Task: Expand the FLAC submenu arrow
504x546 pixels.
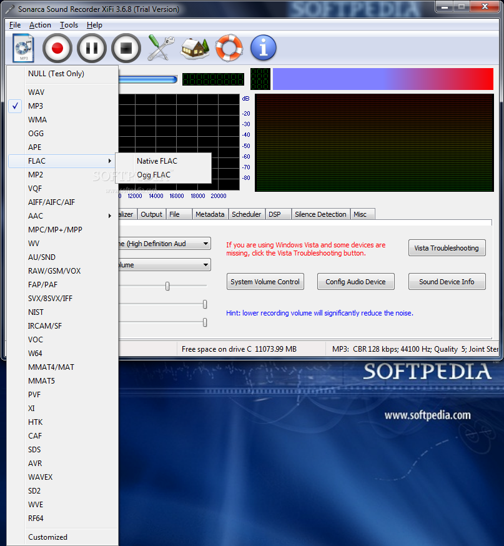Action: coord(110,161)
